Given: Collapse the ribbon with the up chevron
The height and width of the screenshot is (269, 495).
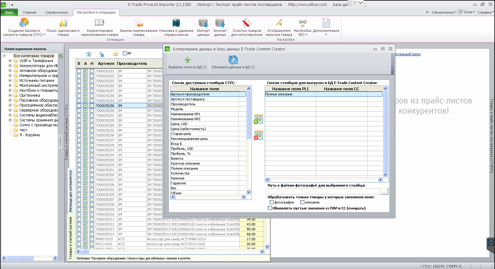Looking at the screenshot, I should pos(427,12).
